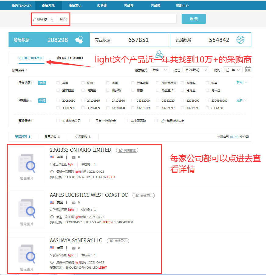Viewport: 266px width, 275px height.
Task: Click the globe icon next to 云搜数据
Action: (x=240, y=40)
